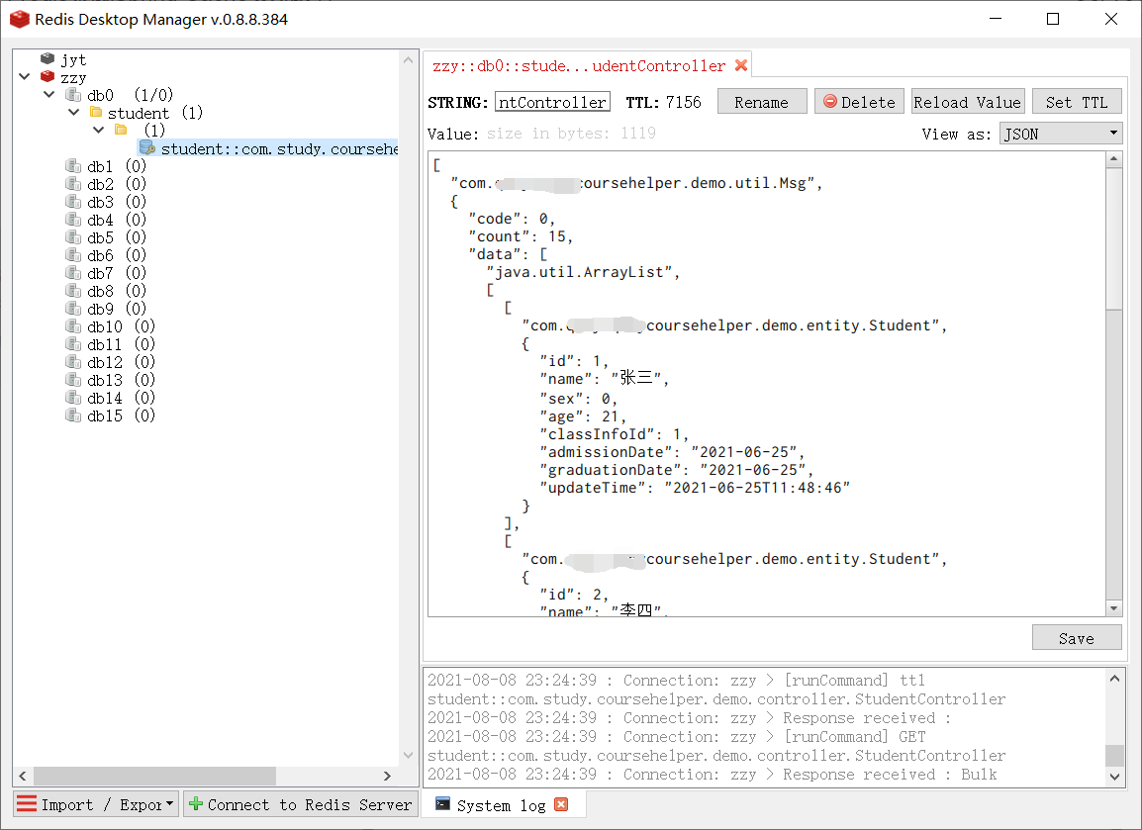Click the db8 database icon
The height and width of the screenshot is (830, 1142).
tap(73, 291)
